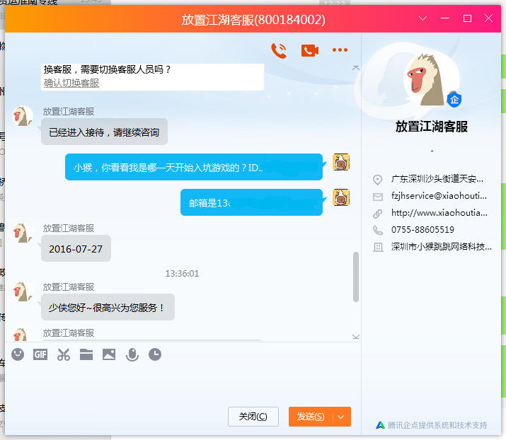Expand the send options arrow next to 发送
The image size is (506, 440).
click(341, 417)
